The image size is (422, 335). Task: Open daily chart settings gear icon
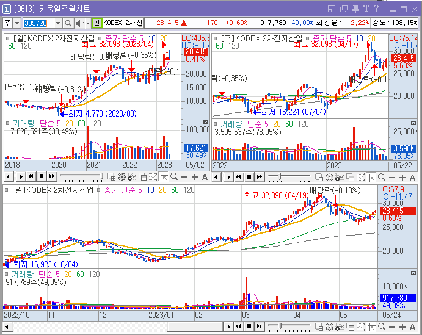point(329,326)
